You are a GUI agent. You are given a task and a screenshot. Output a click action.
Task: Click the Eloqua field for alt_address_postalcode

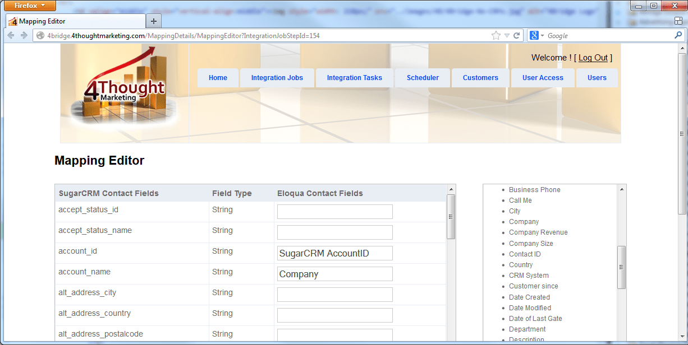click(x=335, y=335)
